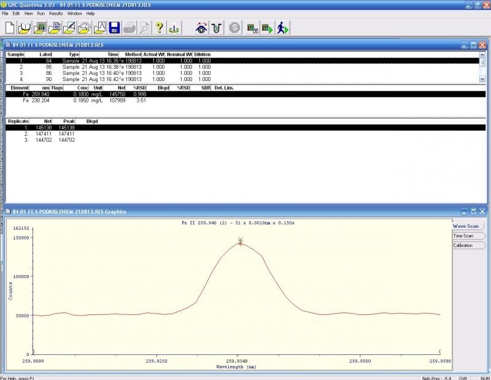Close the Graphics child window
Viewport: 491px width, 380px height.
[x=482, y=212]
